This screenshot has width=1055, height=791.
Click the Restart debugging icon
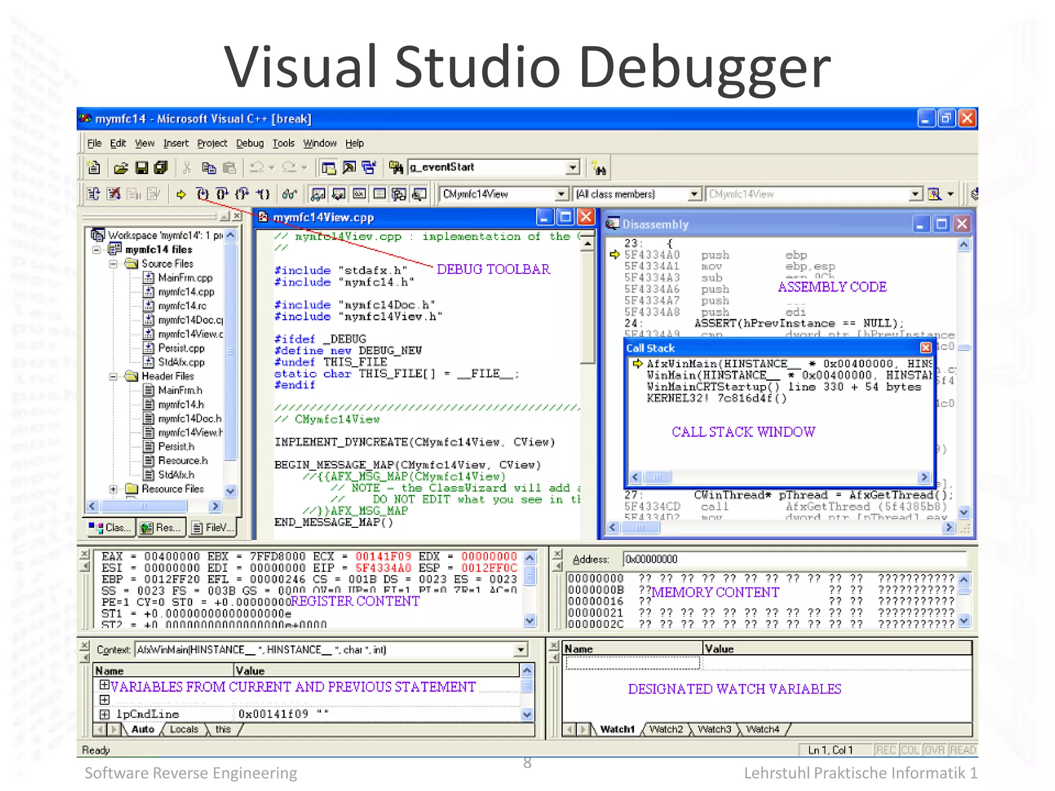pyautogui.click(x=93, y=194)
